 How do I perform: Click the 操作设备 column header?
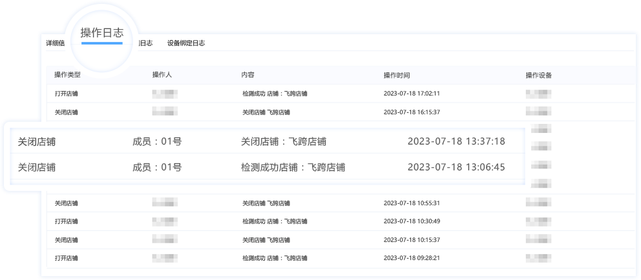538,75
